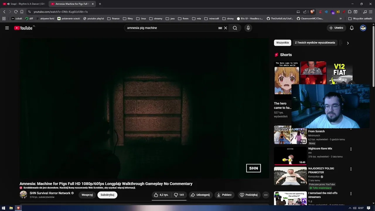Click the Subskrybuj button
Image resolution: width=375 pixels, height=211 pixels.
pyautogui.click(x=107, y=195)
